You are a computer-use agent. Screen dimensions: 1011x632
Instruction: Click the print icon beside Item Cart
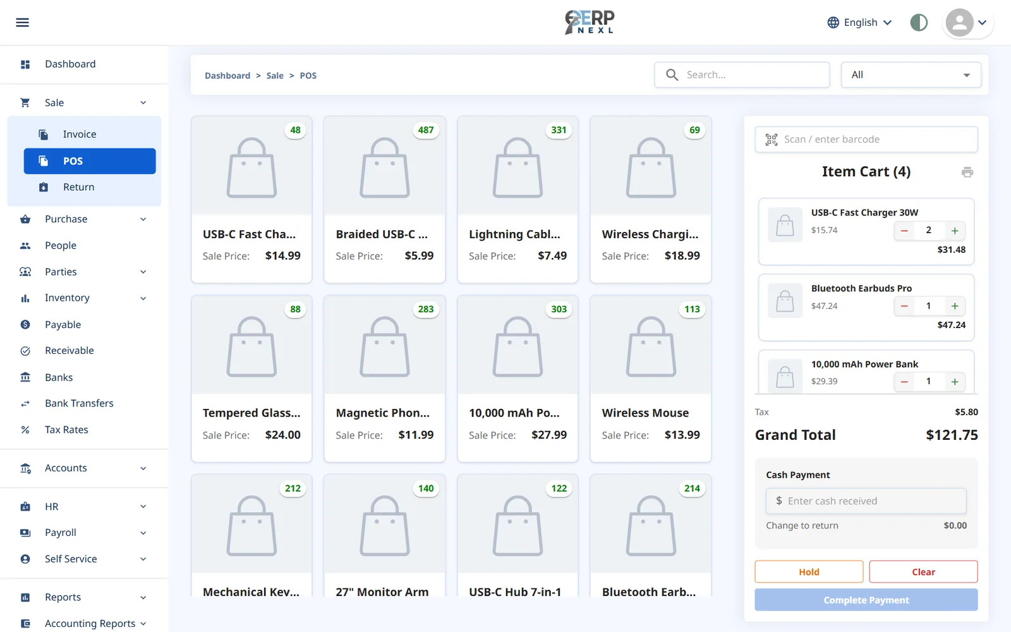coord(967,172)
